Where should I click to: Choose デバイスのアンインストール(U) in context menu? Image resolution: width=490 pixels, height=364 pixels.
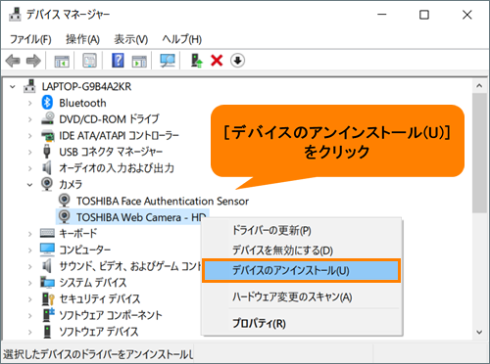(x=301, y=270)
